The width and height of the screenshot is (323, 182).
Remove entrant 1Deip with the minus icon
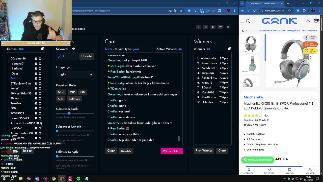click(36, 74)
